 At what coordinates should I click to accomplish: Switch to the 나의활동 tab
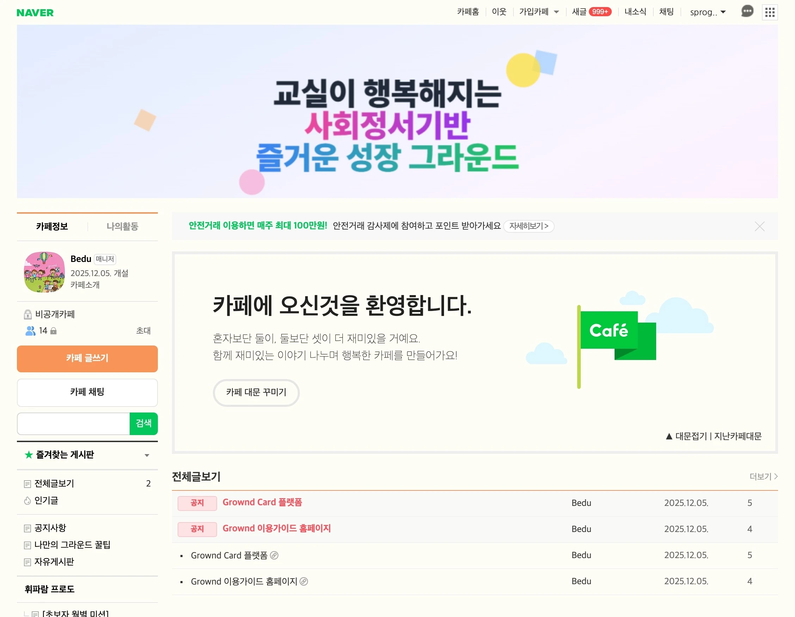(122, 227)
